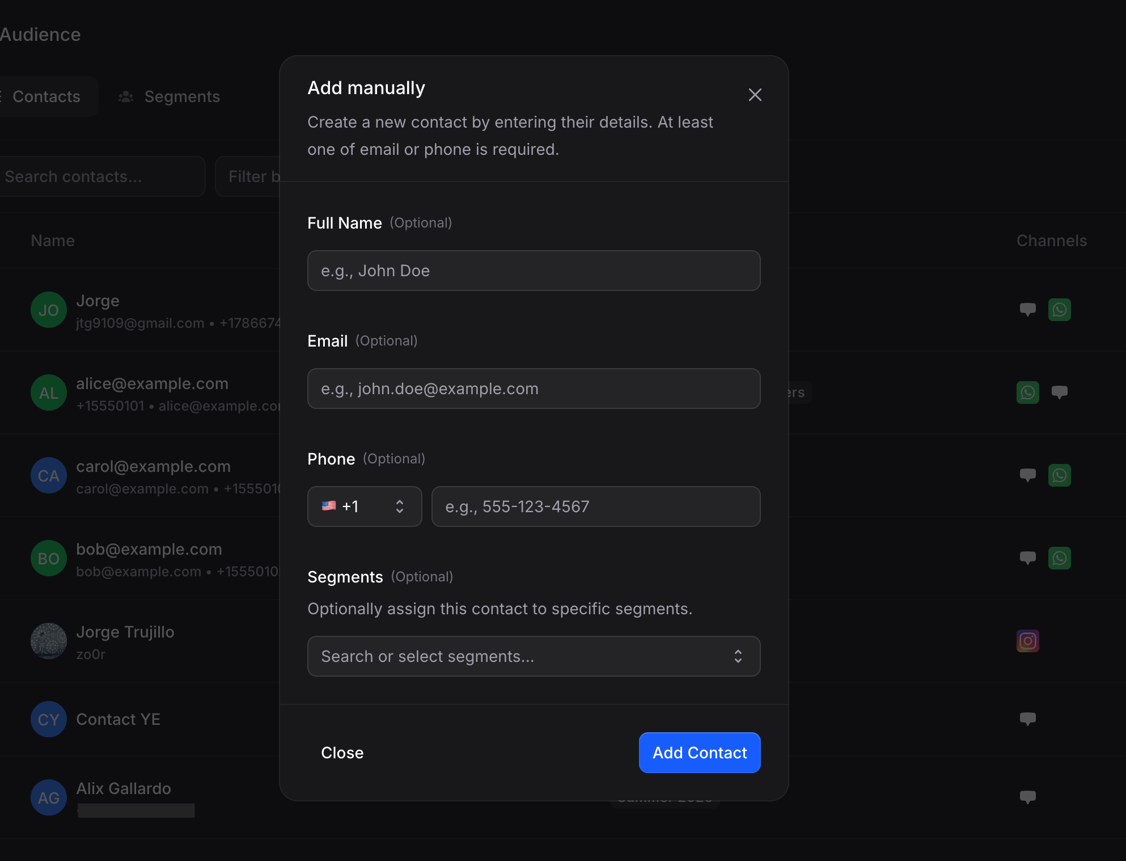Click Jorge Trujillo's profile avatar
1126x861 pixels.
click(48, 641)
